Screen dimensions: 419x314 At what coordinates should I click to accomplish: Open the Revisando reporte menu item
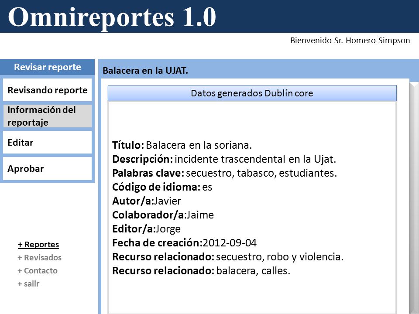[47, 90]
